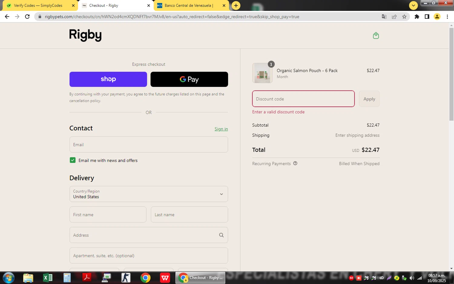Click the Last name field

[x=189, y=215]
